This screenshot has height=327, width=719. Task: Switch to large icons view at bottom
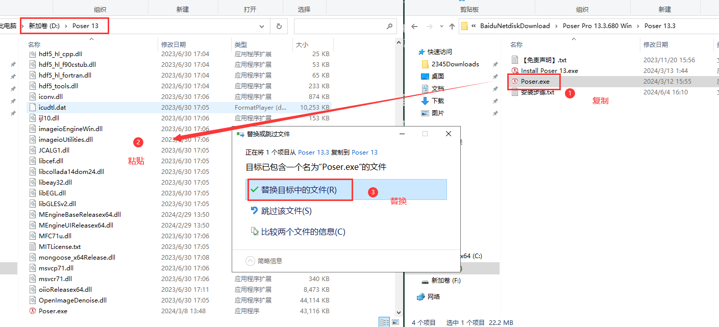pyautogui.click(x=395, y=322)
